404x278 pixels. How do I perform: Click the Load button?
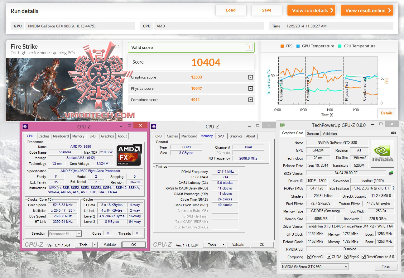(231, 10)
